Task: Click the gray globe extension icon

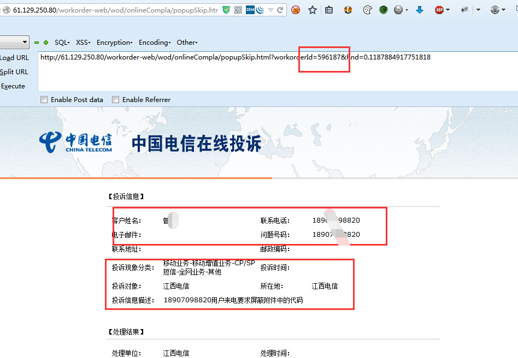Action: [398, 10]
